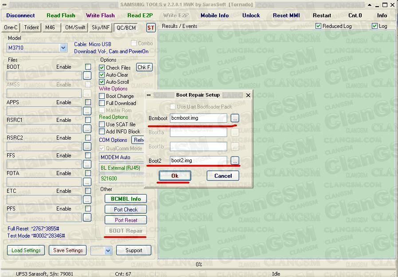The width and height of the screenshot is (398, 277).
Task: Click the BOOT file path field
Action: [x=44, y=75]
